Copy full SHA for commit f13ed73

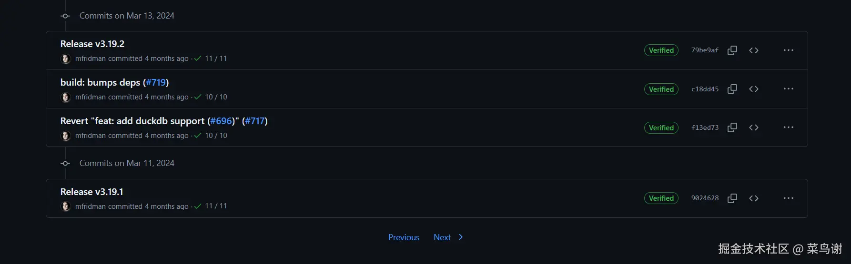pyautogui.click(x=732, y=127)
